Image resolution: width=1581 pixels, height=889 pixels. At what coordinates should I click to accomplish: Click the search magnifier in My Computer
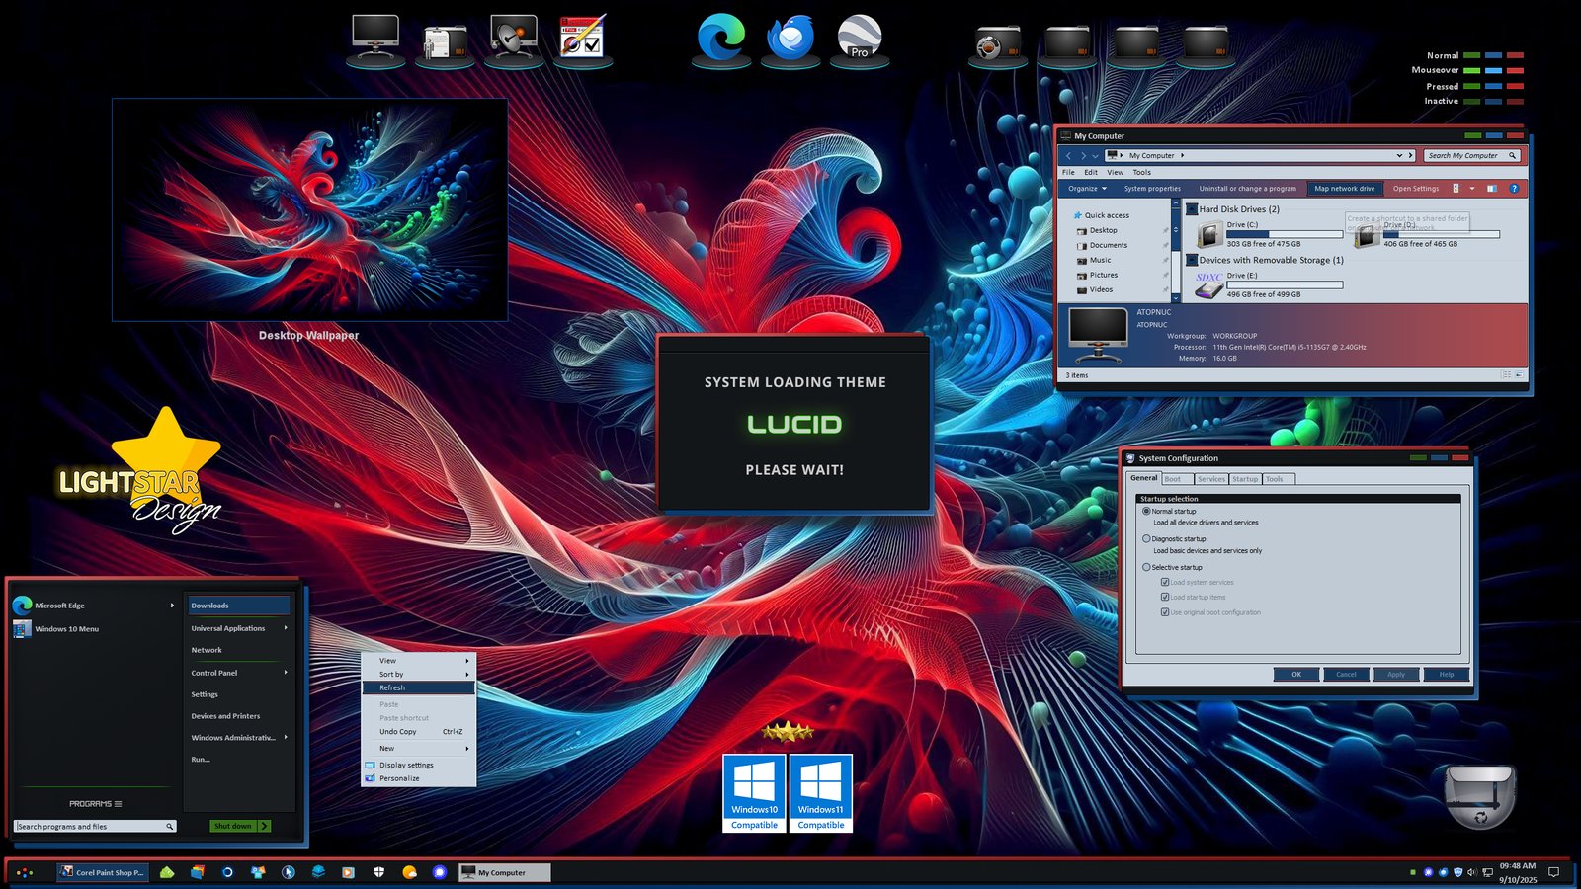pyautogui.click(x=1512, y=155)
